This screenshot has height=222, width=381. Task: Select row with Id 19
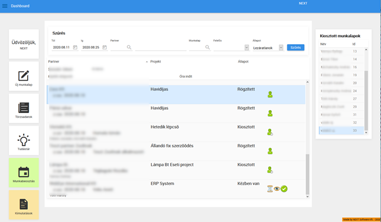tap(341, 75)
